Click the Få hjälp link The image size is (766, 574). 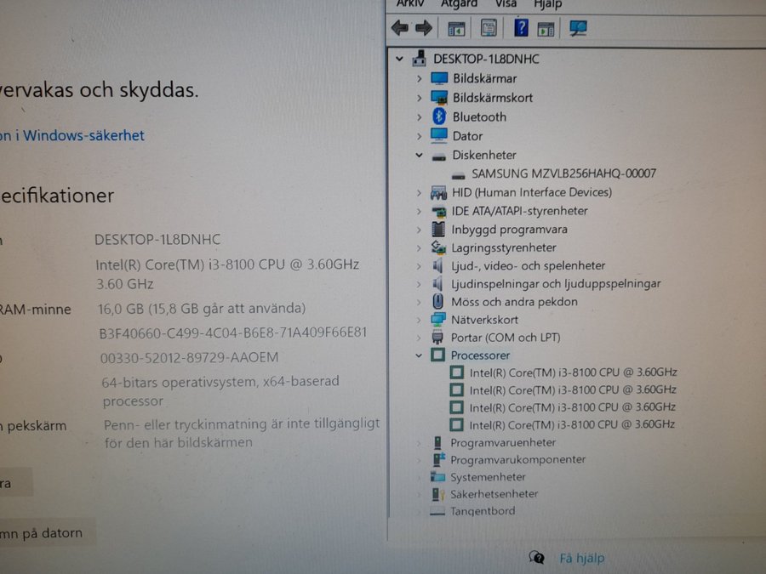[581, 559]
